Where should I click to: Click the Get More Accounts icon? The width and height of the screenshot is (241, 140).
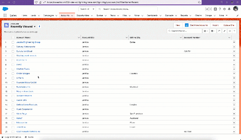pos(187,25)
